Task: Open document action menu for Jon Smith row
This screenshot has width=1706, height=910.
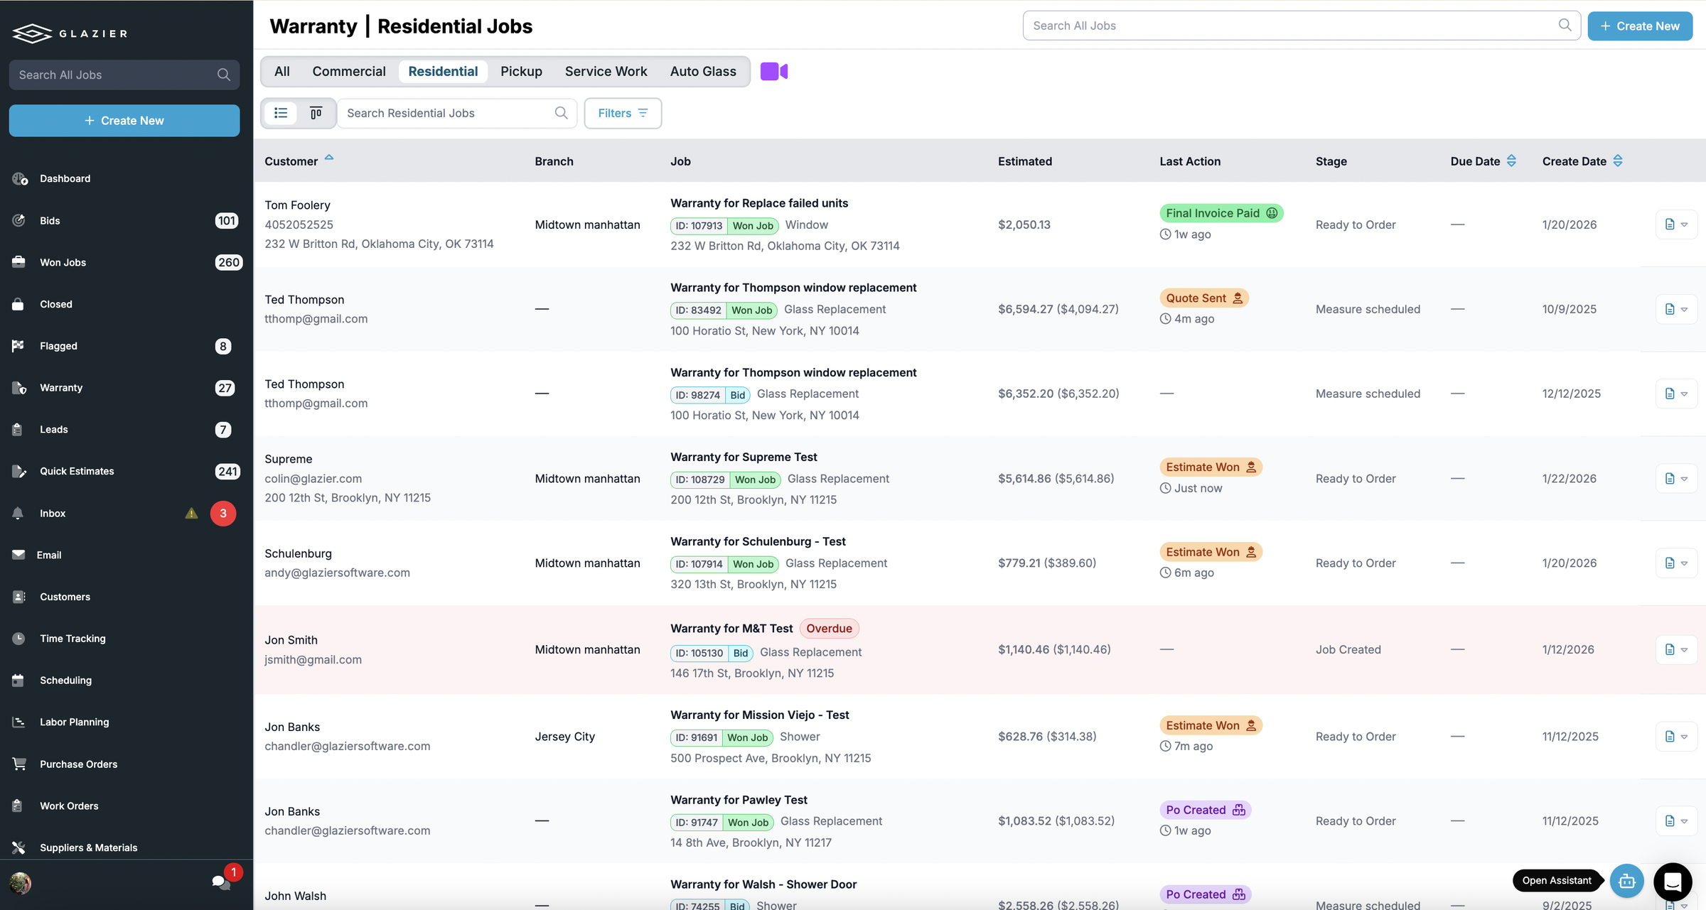Action: point(1676,649)
